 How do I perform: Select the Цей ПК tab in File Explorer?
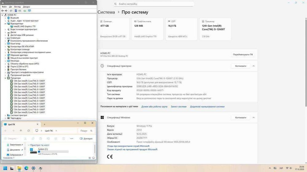21,124
